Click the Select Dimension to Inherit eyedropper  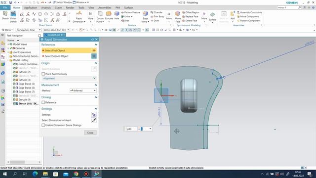[94, 120]
